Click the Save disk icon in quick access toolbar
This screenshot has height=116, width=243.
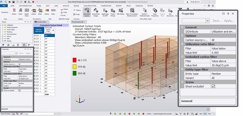click(14, 2)
